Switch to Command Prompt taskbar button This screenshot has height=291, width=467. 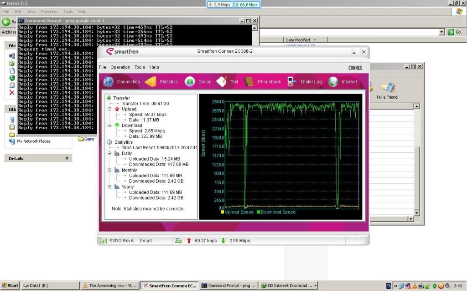tap(229, 286)
